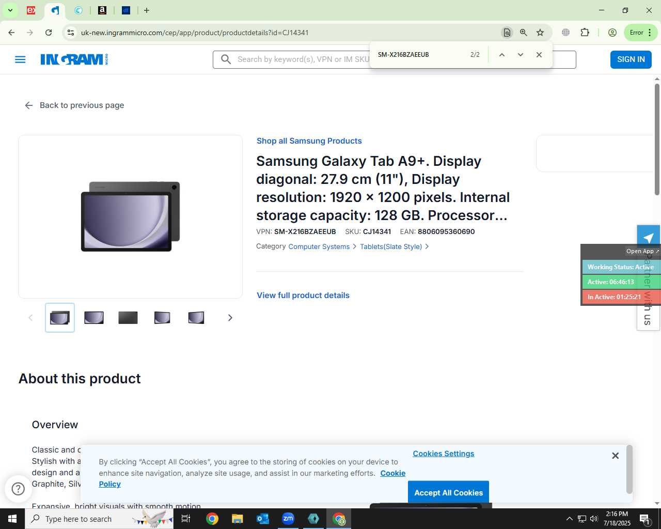661x529 pixels.
Task: Open Outlook from taskbar
Action: pyautogui.click(x=263, y=519)
